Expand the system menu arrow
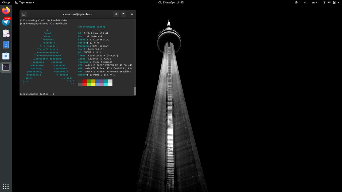The image size is (342, 192). click(x=339, y=2)
